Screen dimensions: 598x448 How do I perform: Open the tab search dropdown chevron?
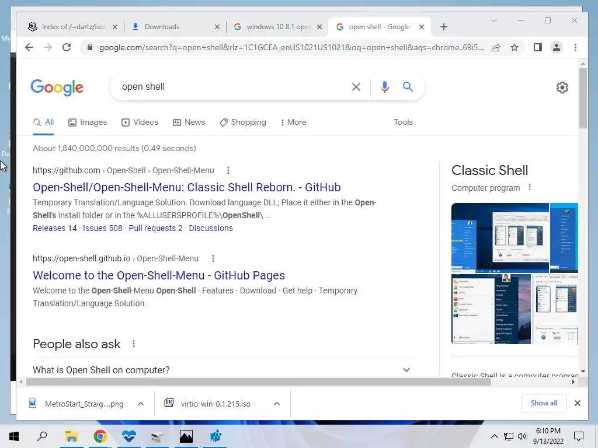point(494,20)
